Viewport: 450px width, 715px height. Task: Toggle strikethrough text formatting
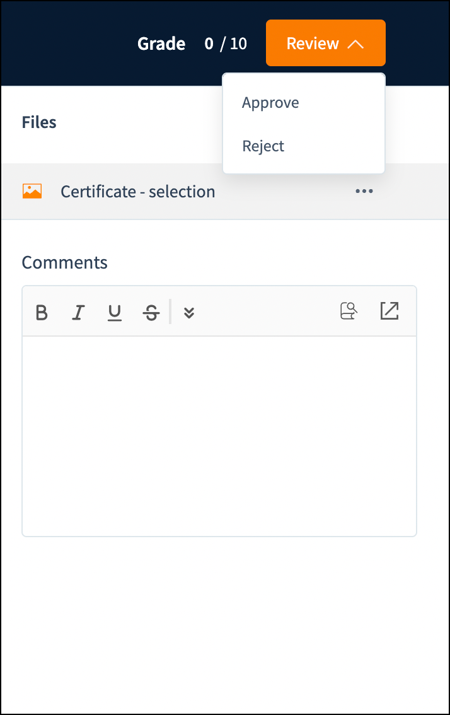point(151,312)
